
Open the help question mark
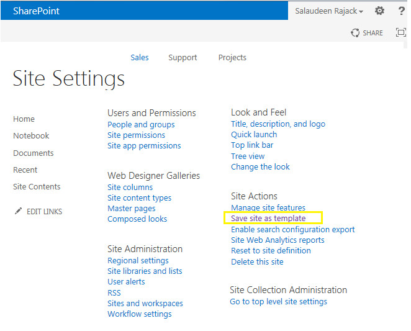pos(401,11)
